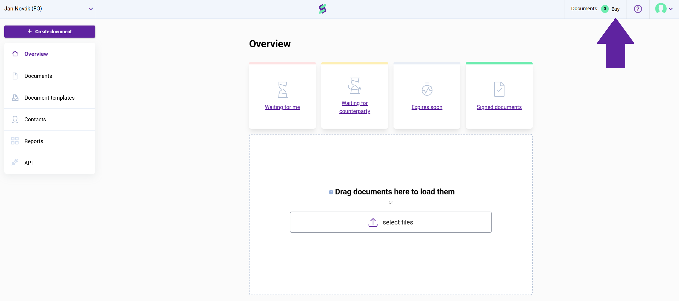Open the Documents sidebar item

point(38,76)
